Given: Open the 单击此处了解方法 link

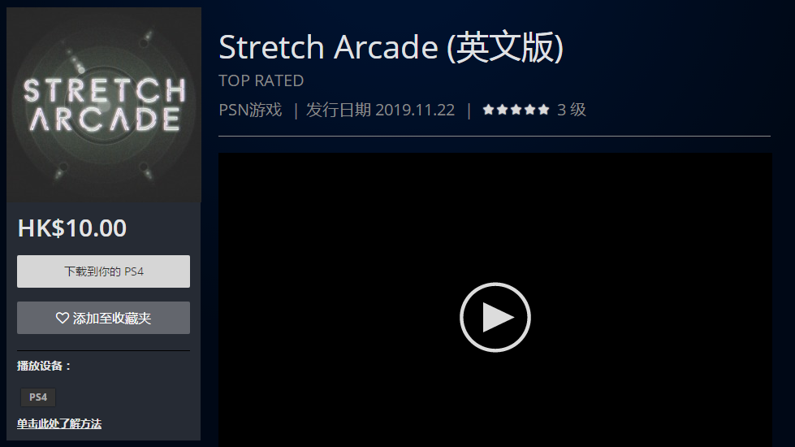Looking at the screenshot, I should (x=59, y=423).
